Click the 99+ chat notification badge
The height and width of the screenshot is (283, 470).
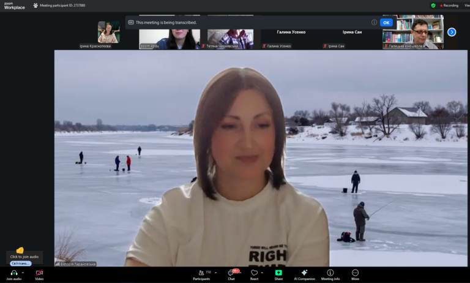[x=236, y=271]
